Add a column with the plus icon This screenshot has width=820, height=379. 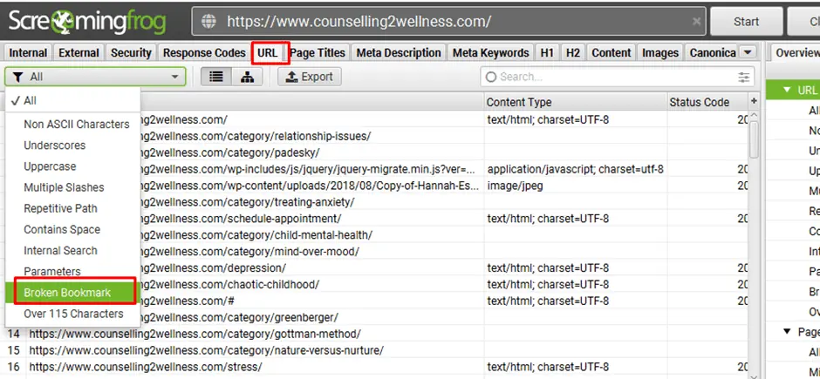click(x=754, y=101)
